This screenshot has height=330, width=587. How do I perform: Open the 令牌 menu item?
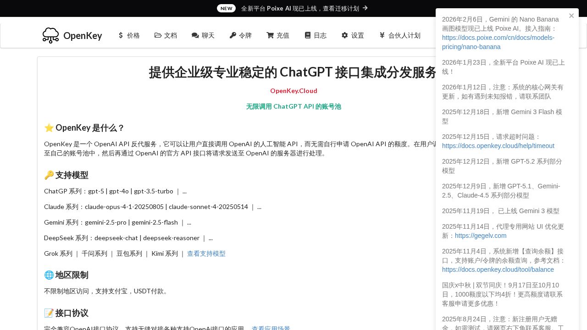tap(241, 35)
